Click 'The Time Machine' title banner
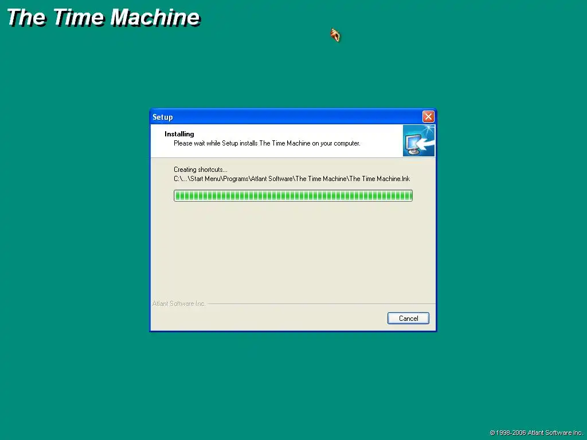Screen dimensions: 587x440 point(103,17)
